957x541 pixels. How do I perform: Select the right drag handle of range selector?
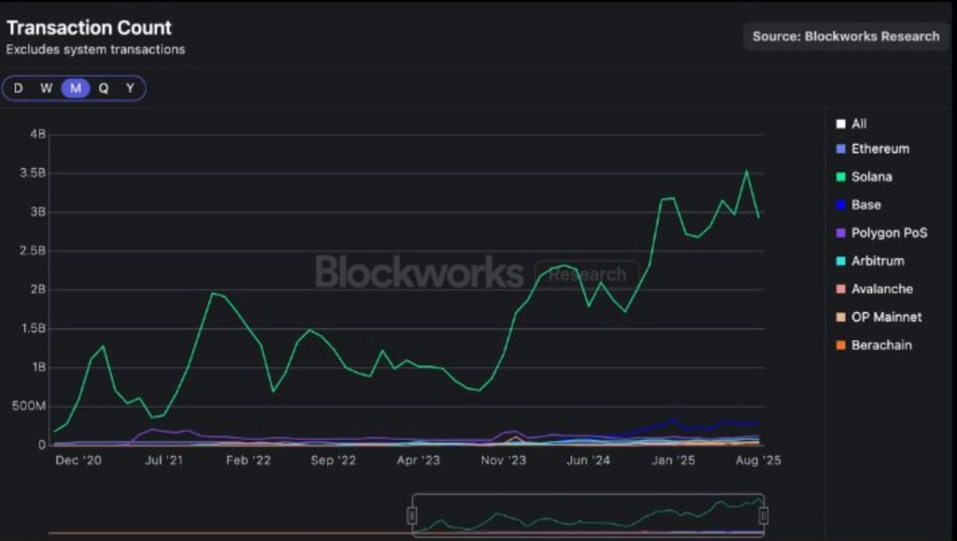tap(764, 512)
